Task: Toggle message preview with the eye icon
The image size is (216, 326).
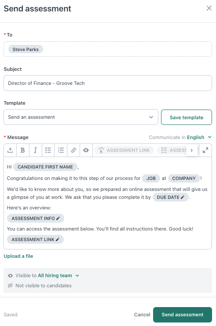Action: click(x=86, y=150)
